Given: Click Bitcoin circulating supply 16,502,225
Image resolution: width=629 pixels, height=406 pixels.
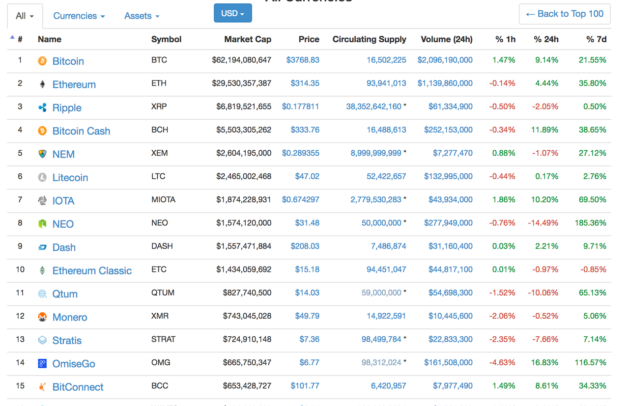Looking at the screenshot, I should coord(386,60).
